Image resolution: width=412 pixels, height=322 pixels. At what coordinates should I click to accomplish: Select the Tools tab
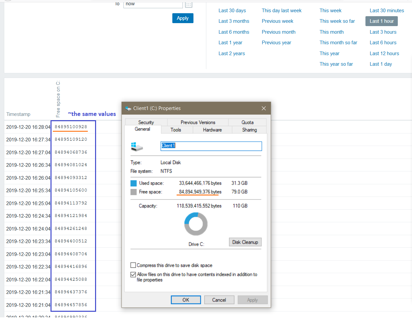point(176,130)
